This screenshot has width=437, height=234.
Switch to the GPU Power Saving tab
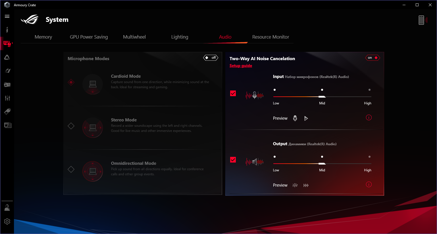pos(89,37)
